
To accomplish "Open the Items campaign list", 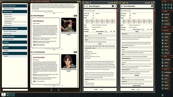I will pyautogui.click(x=167, y=40).
